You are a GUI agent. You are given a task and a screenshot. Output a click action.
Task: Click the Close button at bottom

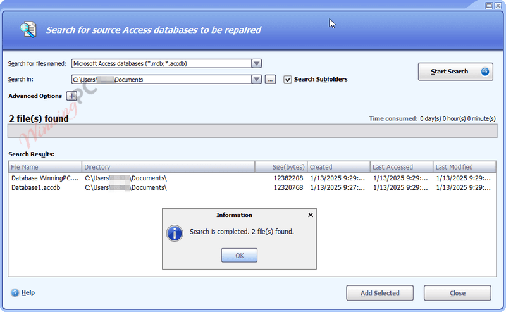(457, 293)
